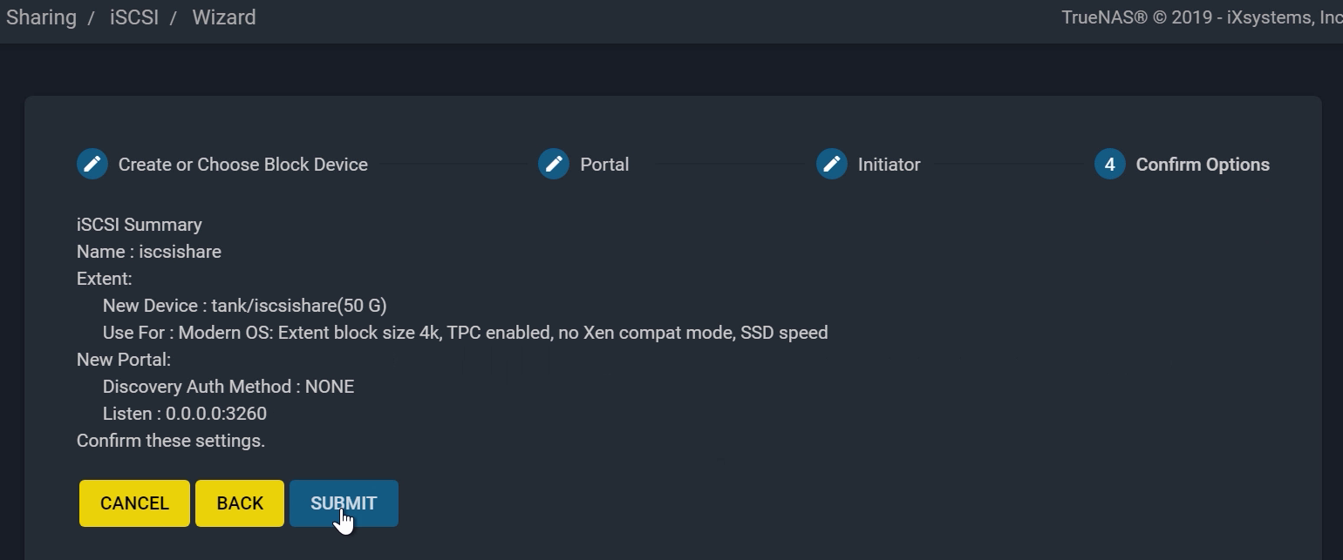
Task: Click the pencil edit icon beside Portal
Action: click(554, 164)
